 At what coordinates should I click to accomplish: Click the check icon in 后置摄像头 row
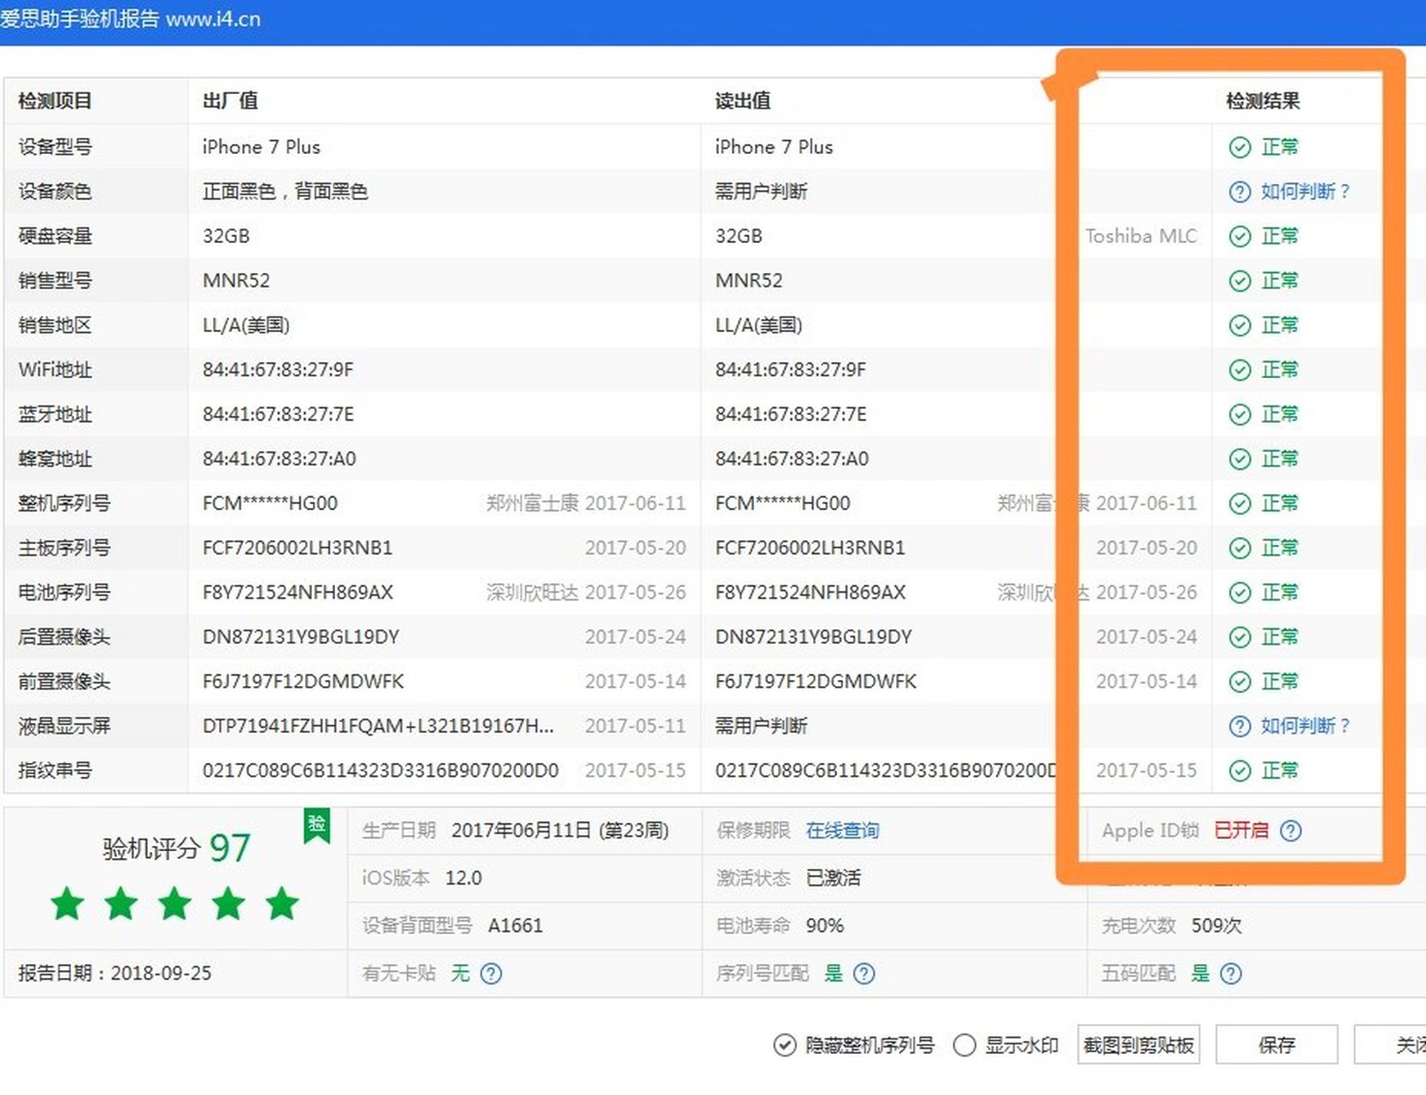tap(1240, 636)
